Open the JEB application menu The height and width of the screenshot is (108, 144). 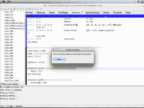pos(9,1)
